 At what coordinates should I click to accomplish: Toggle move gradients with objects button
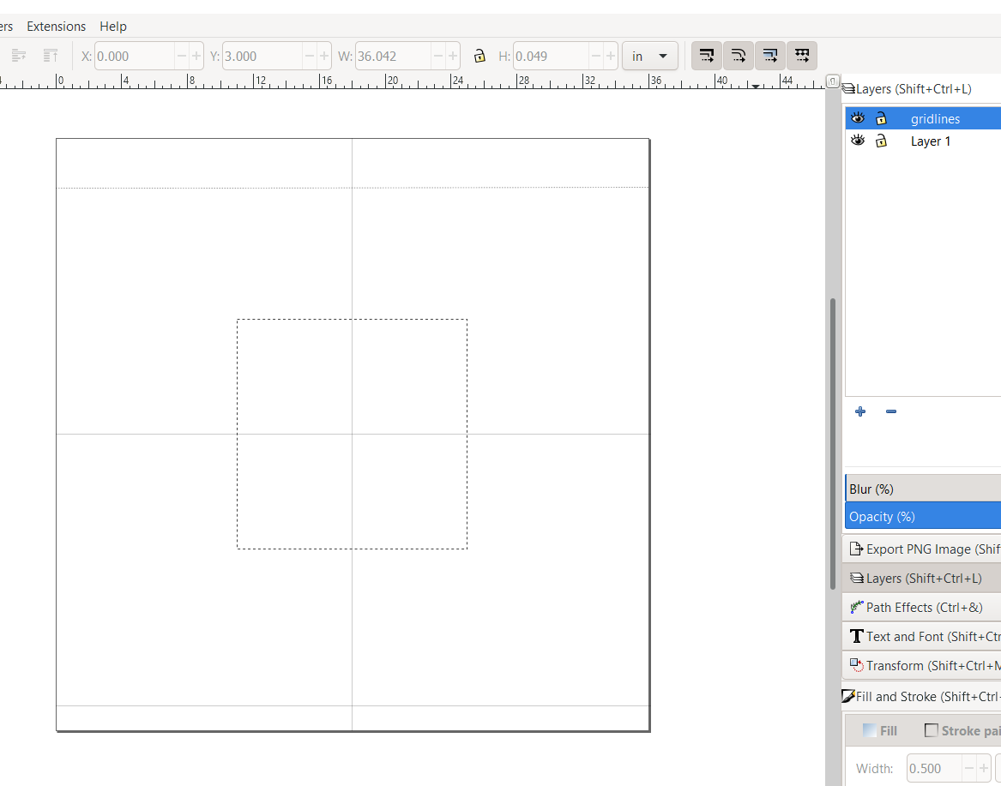(x=770, y=56)
